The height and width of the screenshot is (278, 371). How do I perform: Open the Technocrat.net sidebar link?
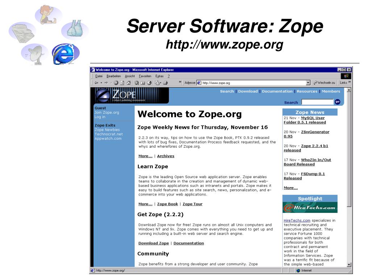click(x=109, y=134)
